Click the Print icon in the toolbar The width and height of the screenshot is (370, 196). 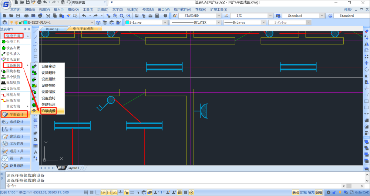(26, 16)
